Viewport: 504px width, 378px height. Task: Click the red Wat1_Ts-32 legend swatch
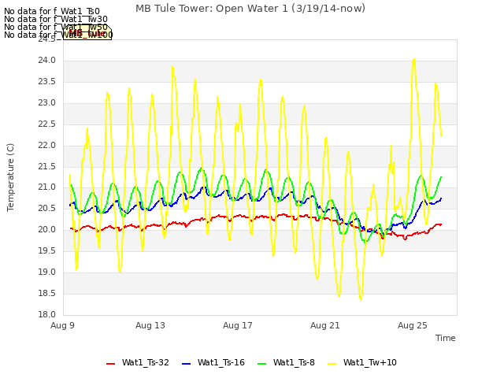coord(110,364)
